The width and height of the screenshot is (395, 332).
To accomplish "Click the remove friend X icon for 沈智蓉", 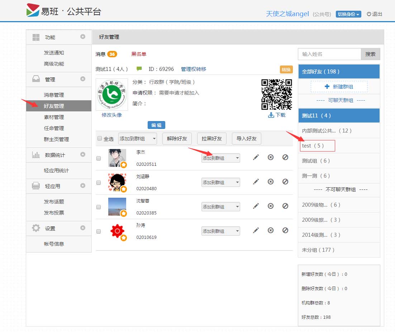I will coord(271,206).
